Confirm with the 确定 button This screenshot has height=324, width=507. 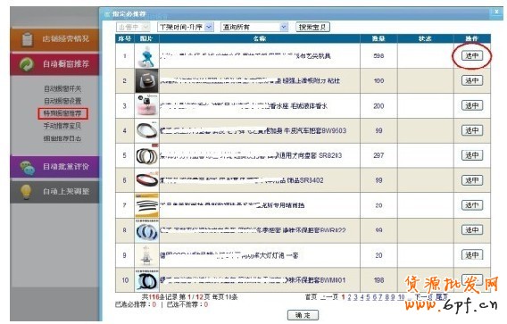coord(303,315)
